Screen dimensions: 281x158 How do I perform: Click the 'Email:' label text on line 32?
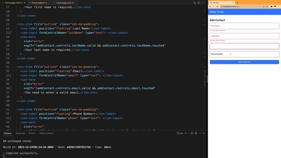79,71
